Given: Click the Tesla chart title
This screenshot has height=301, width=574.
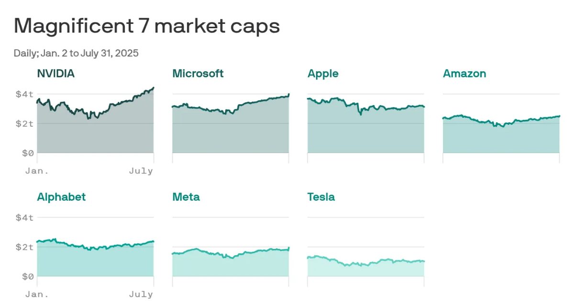Looking at the screenshot, I should 321,197.
